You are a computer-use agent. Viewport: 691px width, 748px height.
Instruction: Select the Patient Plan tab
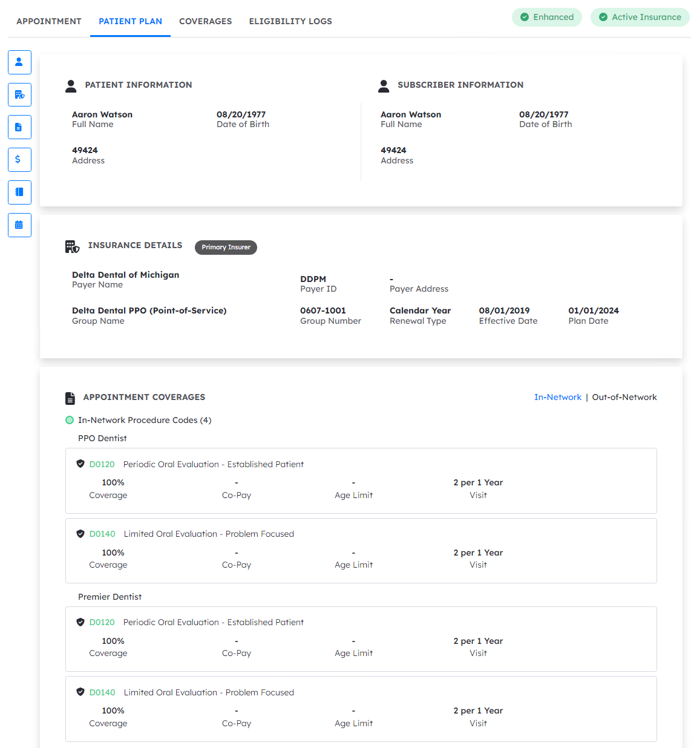tap(130, 21)
